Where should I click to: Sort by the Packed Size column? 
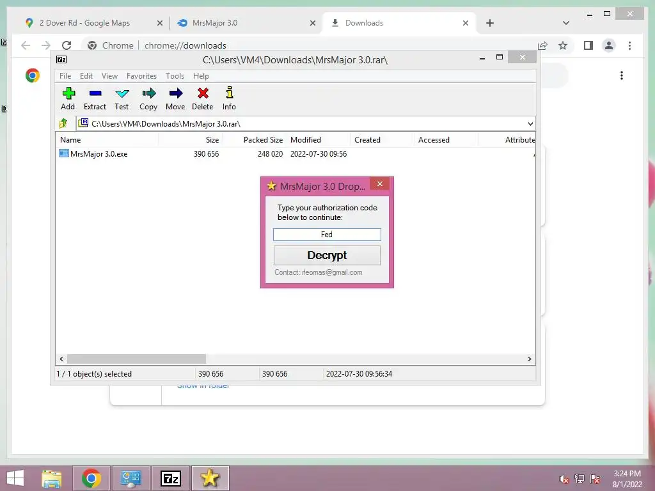(x=255, y=140)
